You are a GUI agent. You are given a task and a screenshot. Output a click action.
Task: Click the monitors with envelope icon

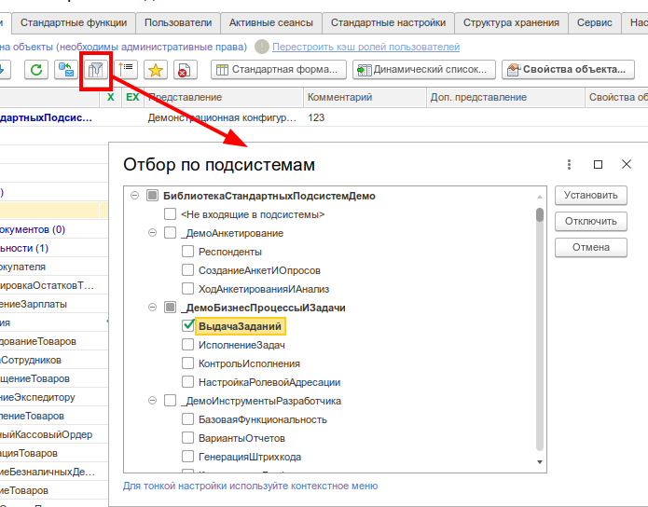click(x=66, y=69)
